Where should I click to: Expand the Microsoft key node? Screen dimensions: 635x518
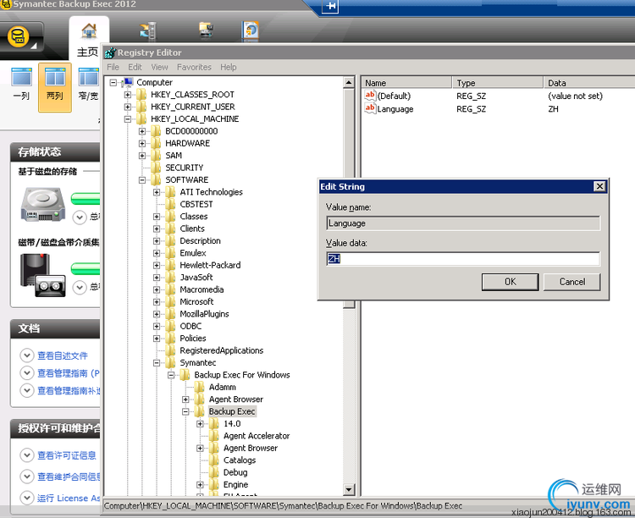[x=157, y=301]
